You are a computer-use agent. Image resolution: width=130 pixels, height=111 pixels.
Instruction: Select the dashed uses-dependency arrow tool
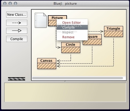point(17,23)
